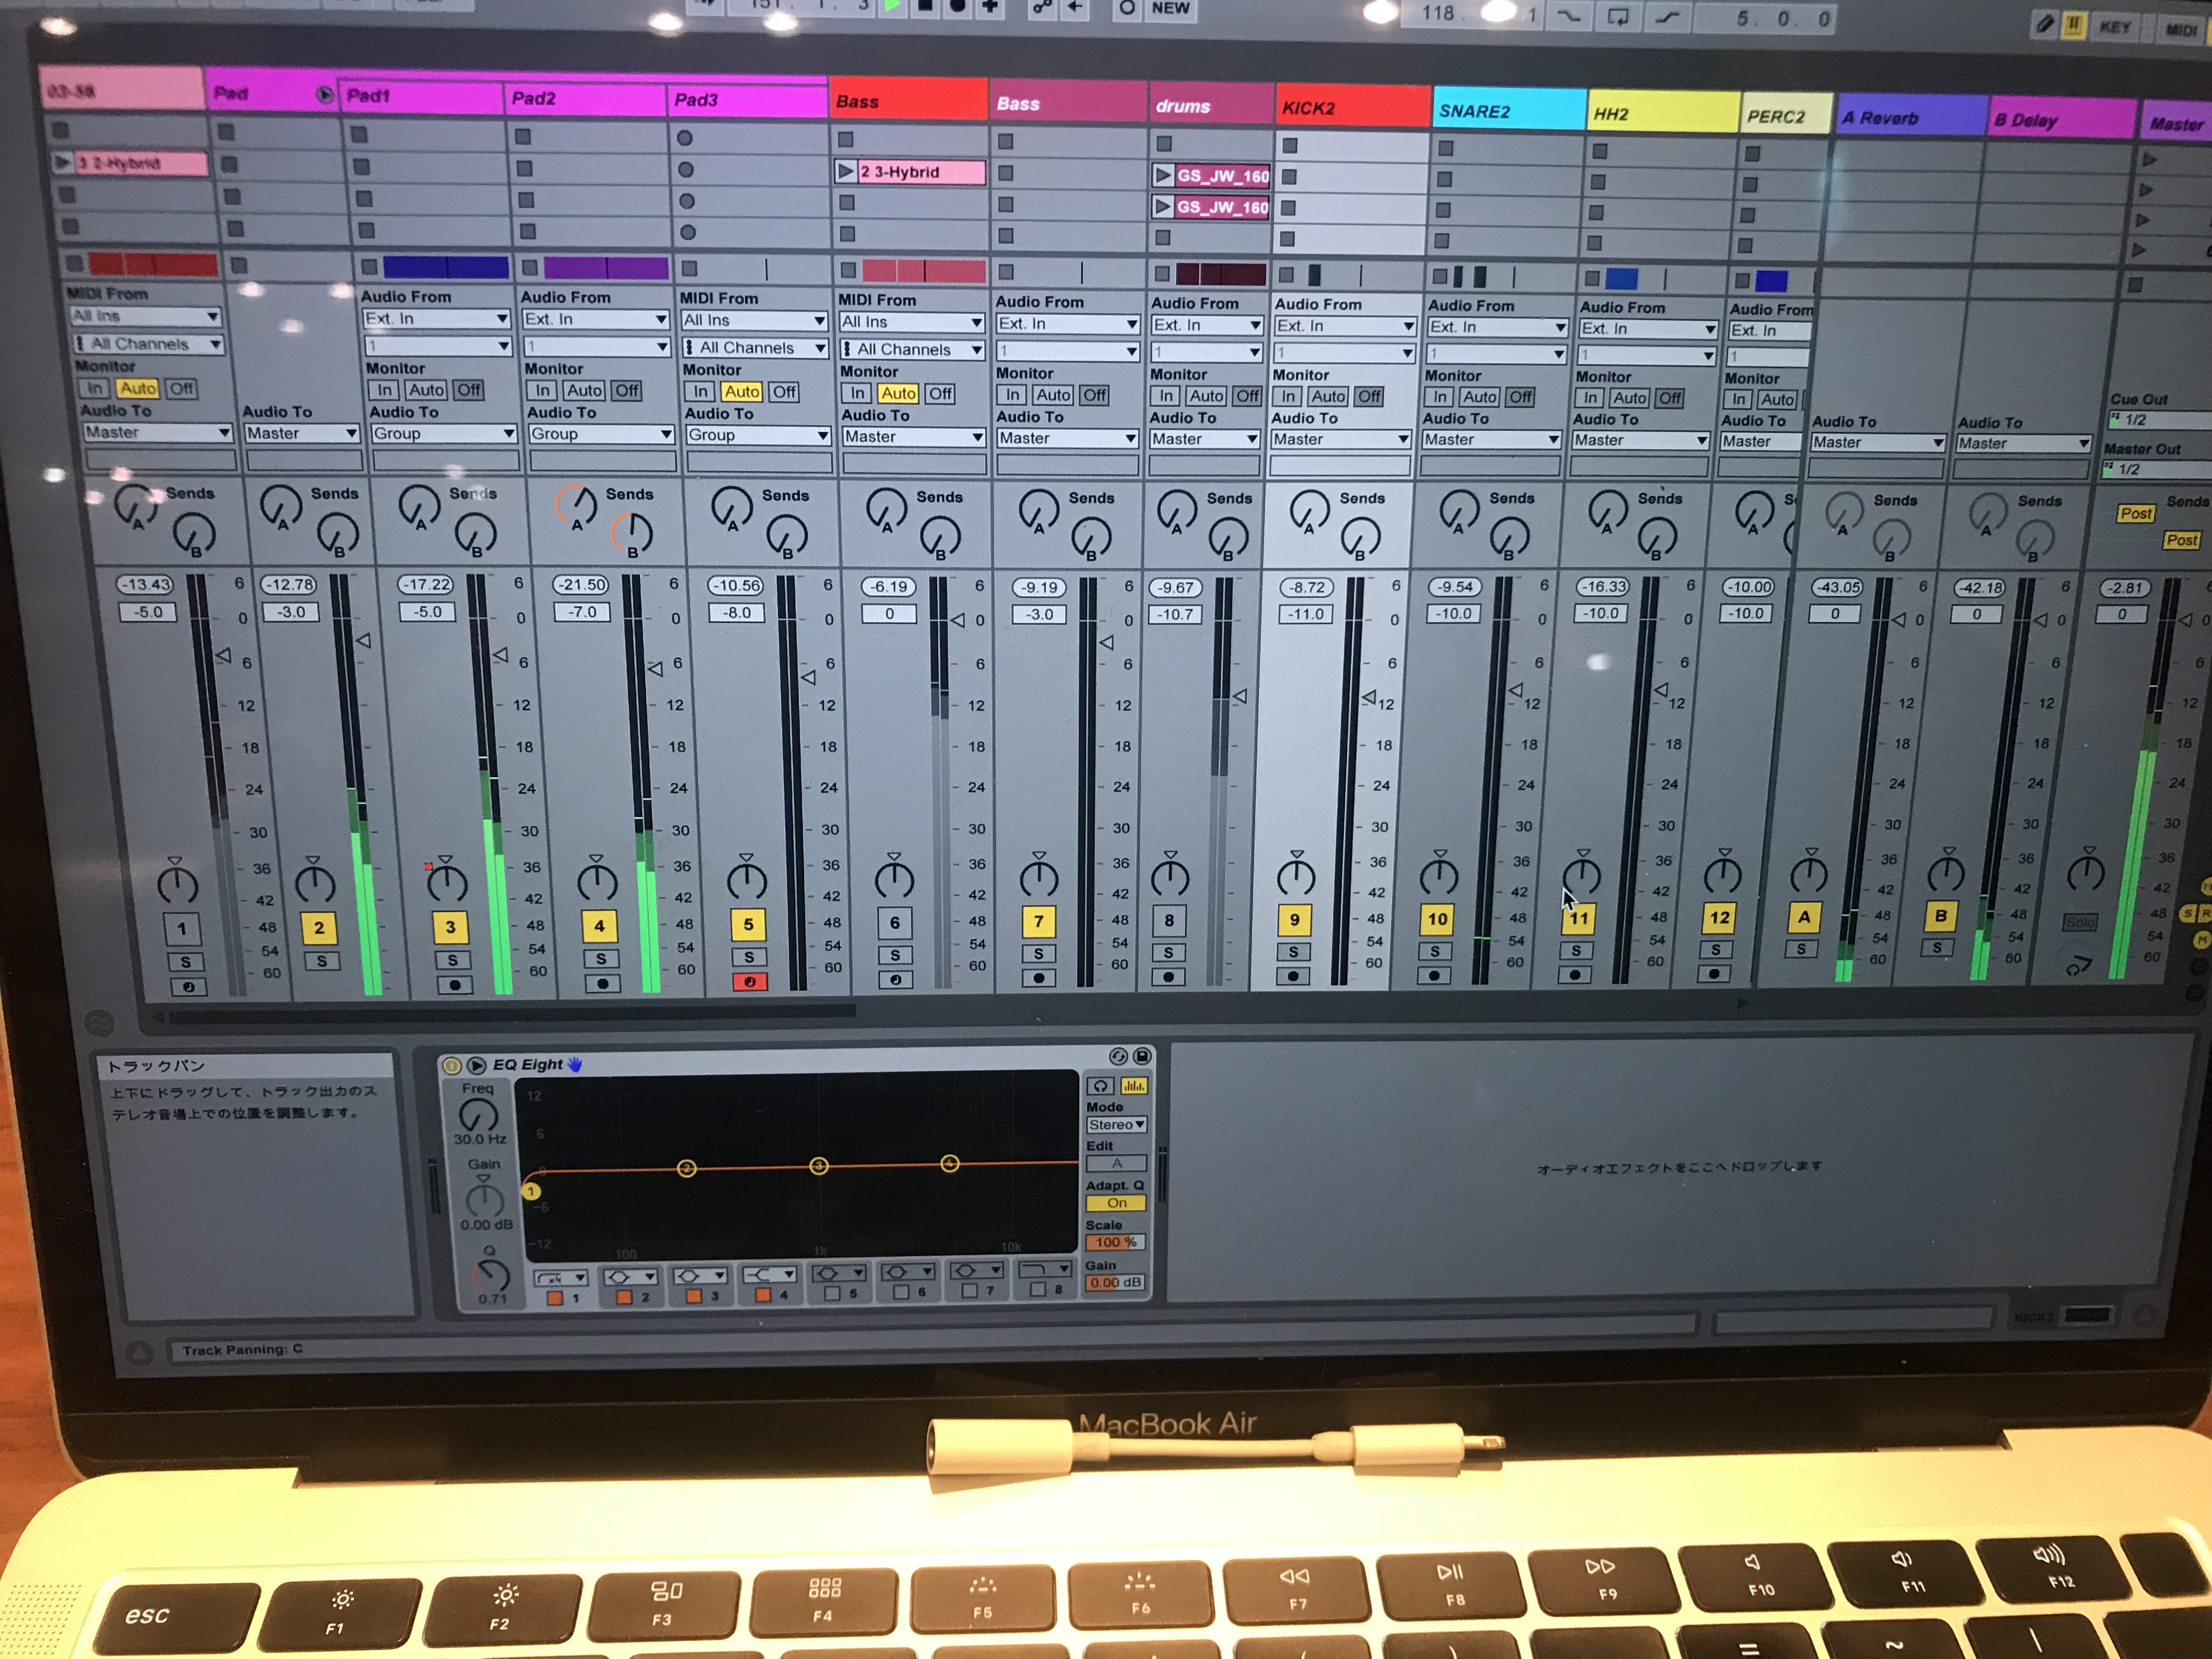The image size is (2212, 1659).
Task: Click the Pad group track fold button
Action: [324, 95]
